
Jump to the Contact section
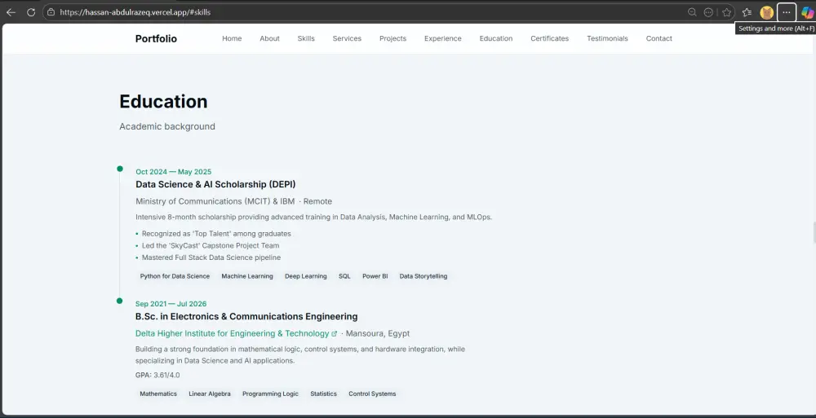[659, 38]
